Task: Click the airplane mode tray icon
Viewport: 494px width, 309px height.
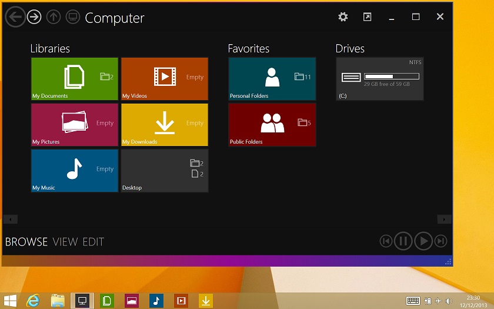Action: click(x=438, y=301)
